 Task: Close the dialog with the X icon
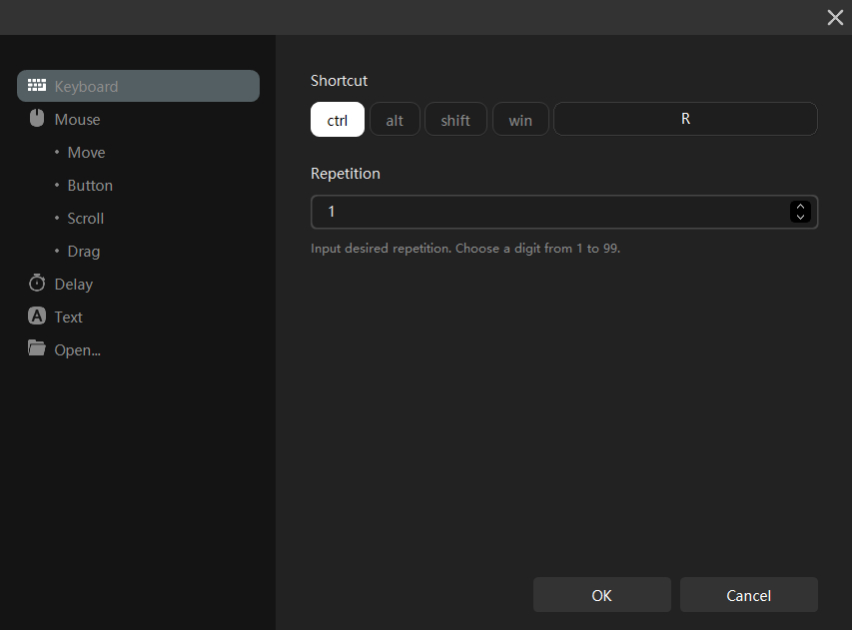tap(835, 17)
